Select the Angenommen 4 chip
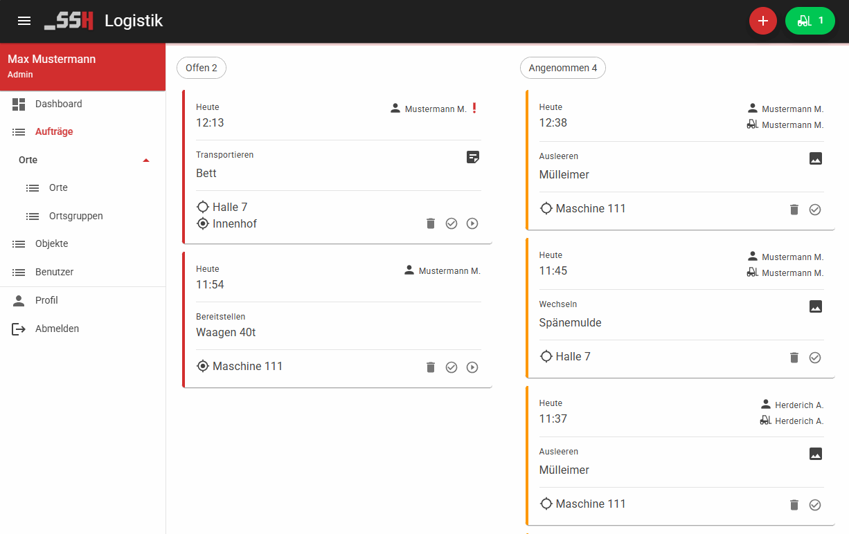This screenshot has width=849, height=534. click(562, 68)
